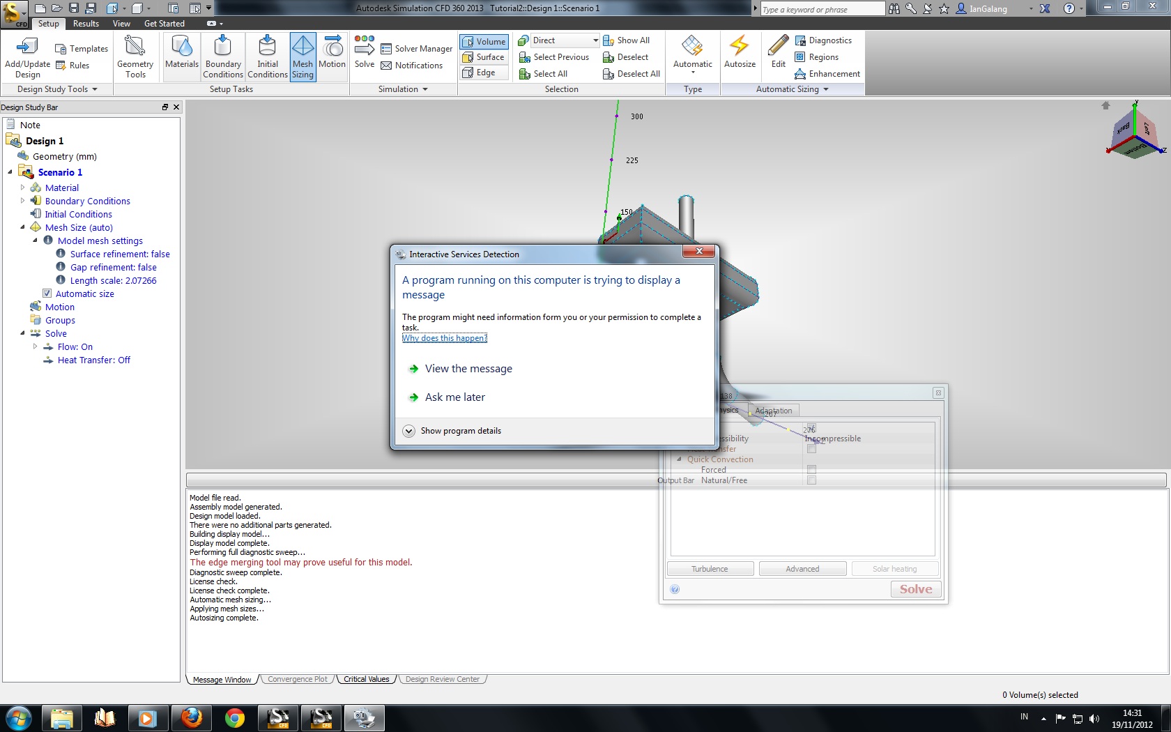The image size is (1171, 732).
Task: Expand the Material tree node
Action: [x=22, y=187]
